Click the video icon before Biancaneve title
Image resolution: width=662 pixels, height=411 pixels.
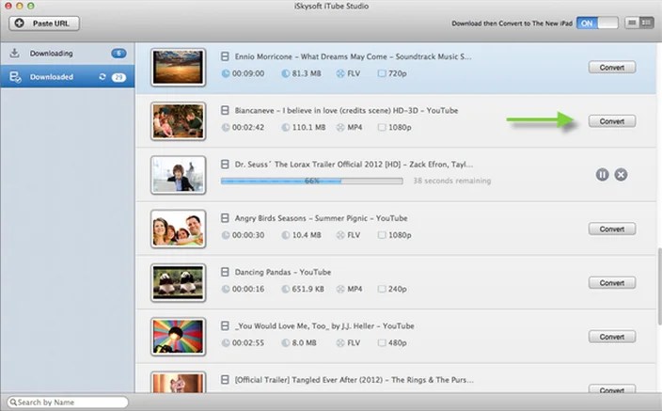[225, 110]
